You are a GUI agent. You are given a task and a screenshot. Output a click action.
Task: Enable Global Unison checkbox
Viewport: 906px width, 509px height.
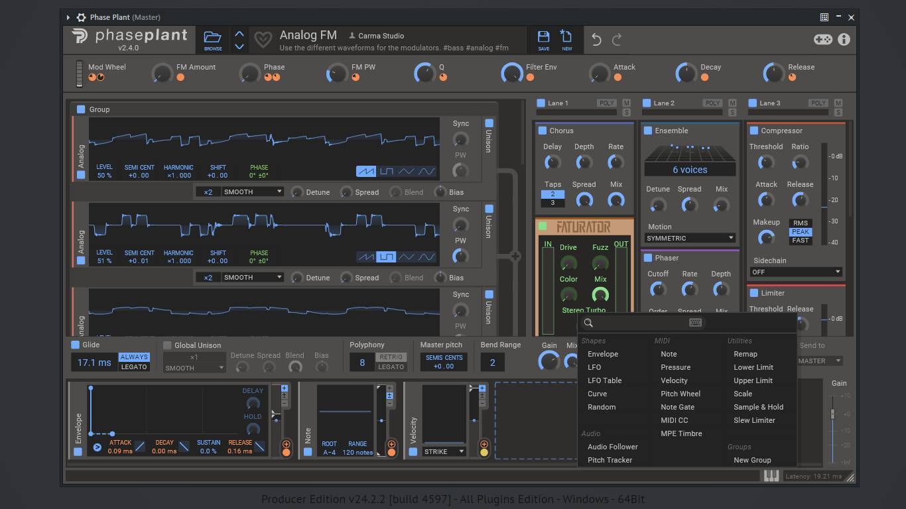click(x=167, y=345)
